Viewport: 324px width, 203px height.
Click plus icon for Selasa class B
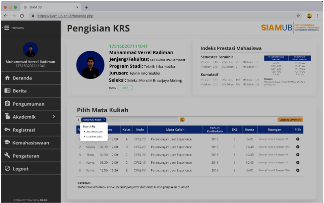coord(298,147)
